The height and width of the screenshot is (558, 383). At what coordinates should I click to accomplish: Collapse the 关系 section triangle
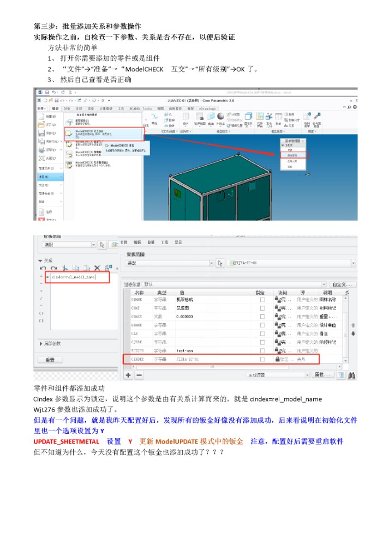pyautogui.click(x=40, y=261)
